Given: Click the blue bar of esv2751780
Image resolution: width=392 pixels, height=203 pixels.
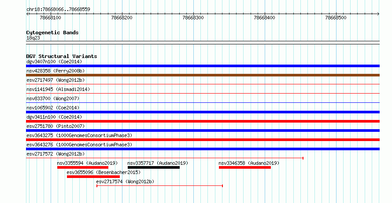Looking at the screenshot, I should (203, 130).
